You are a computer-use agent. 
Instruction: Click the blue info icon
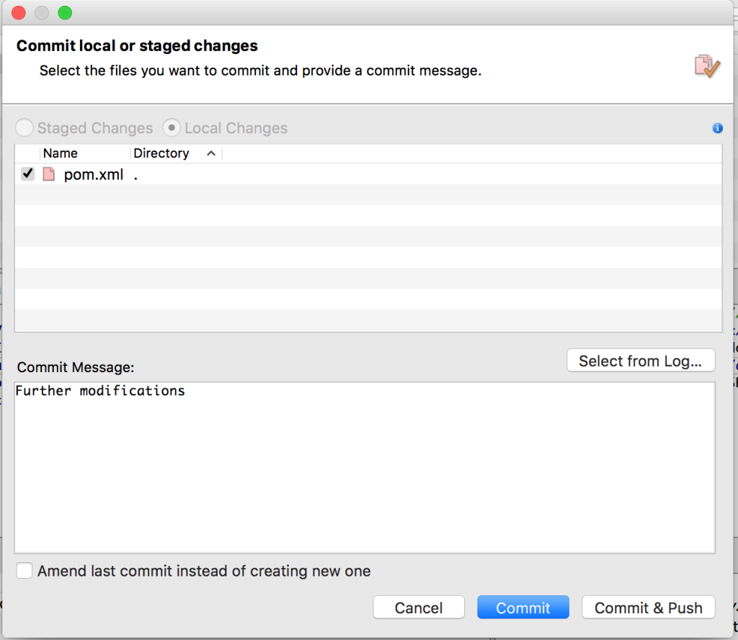coord(717,128)
